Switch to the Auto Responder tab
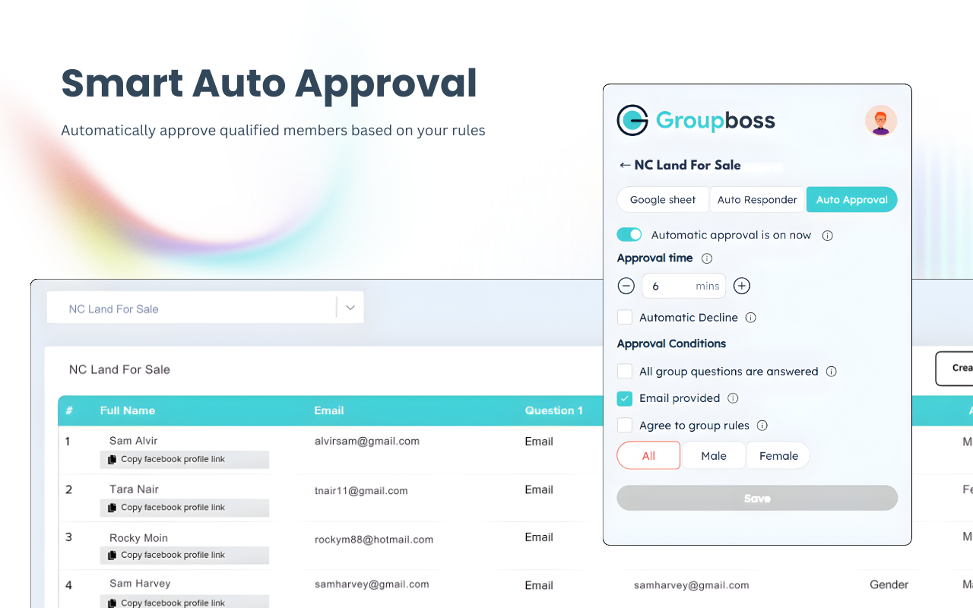The width and height of the screenshot is (973, 608). click(x=757, y=200)
